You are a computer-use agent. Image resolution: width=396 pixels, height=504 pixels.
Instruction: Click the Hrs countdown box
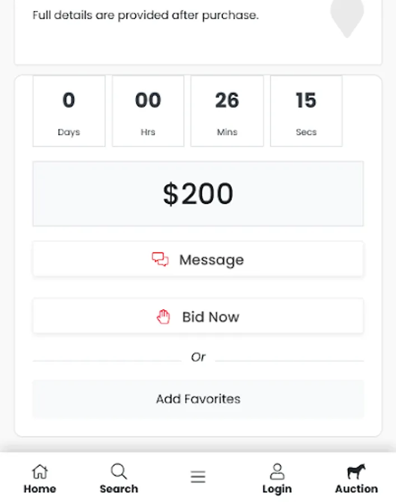coord(148,111)
